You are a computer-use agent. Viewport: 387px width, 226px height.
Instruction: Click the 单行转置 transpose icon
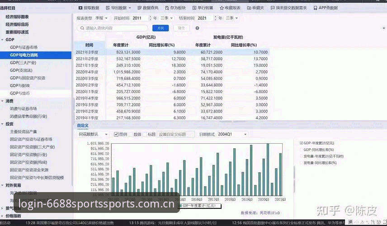click(x=194, y=8)
